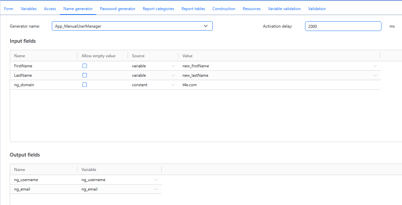Toggle Allow empty value for LastName
Viewport: 402px width, 205px height.
[85, 75]
